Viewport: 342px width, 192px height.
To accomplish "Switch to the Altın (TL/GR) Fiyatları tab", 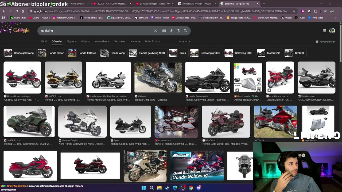I will [x=196, y=4].
